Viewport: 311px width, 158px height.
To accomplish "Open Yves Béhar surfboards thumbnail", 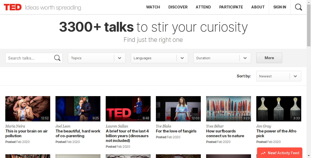I will (229, 109).
